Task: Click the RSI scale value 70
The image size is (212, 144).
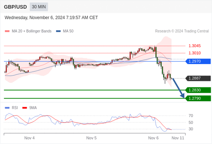Action: pos(191,116)
